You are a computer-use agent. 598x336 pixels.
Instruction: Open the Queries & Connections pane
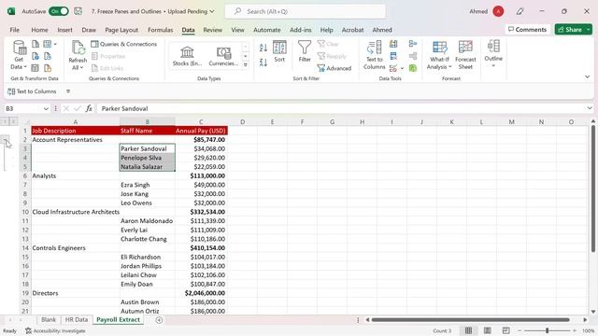tap(124, 44)
